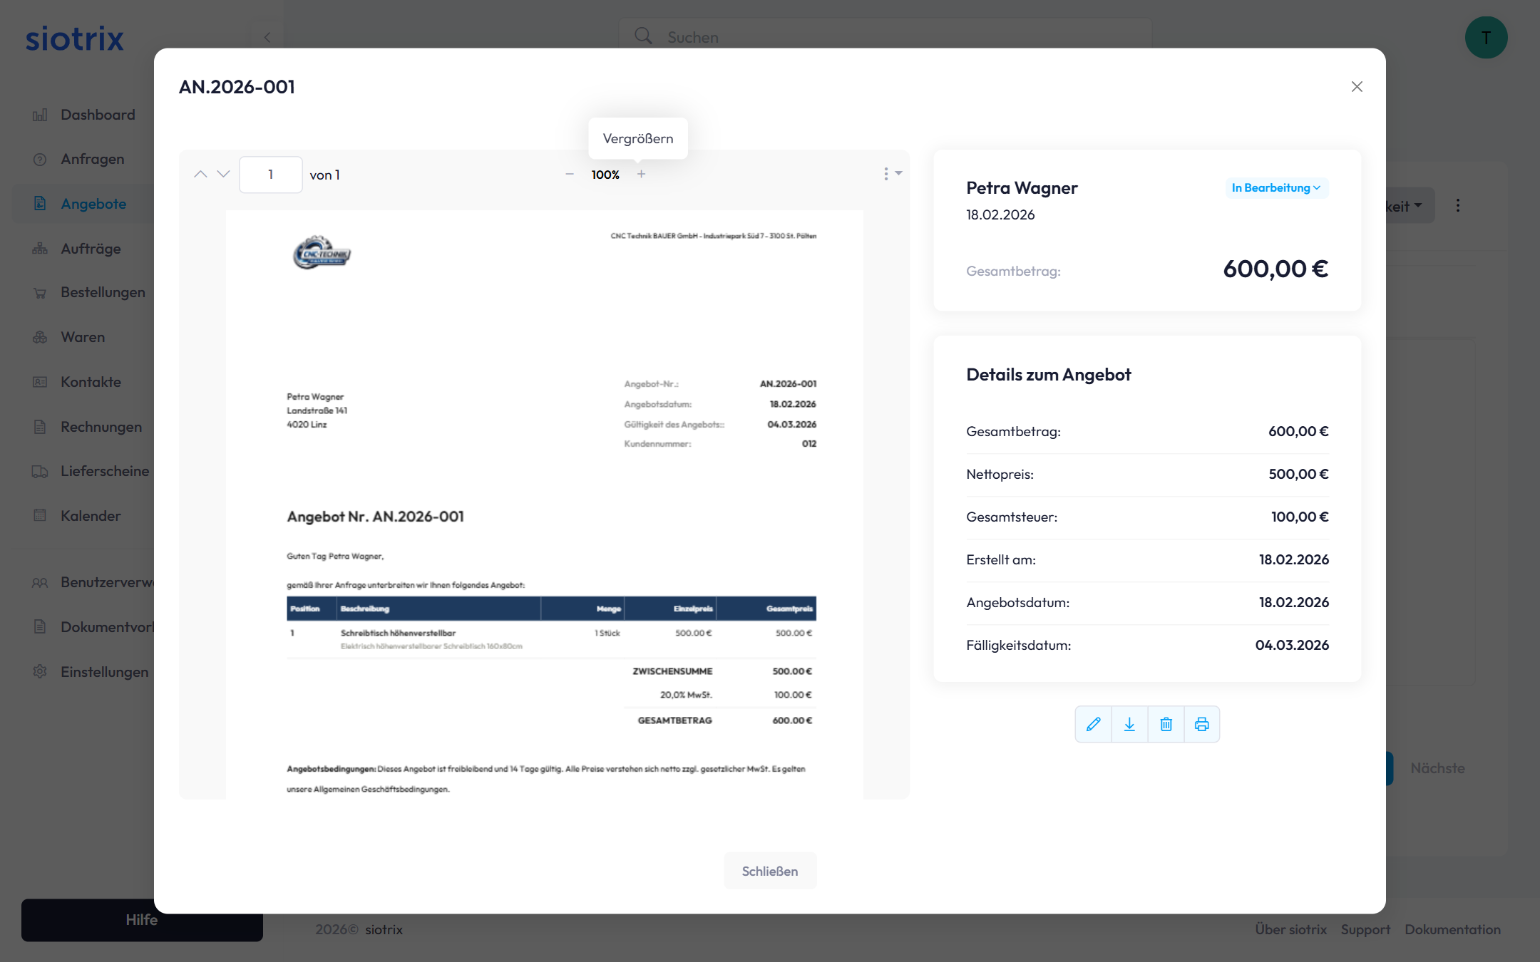This screenshot has height=962, width=1540.
Task: Open the Dokumentation footer link
Action: point(1452,929)
